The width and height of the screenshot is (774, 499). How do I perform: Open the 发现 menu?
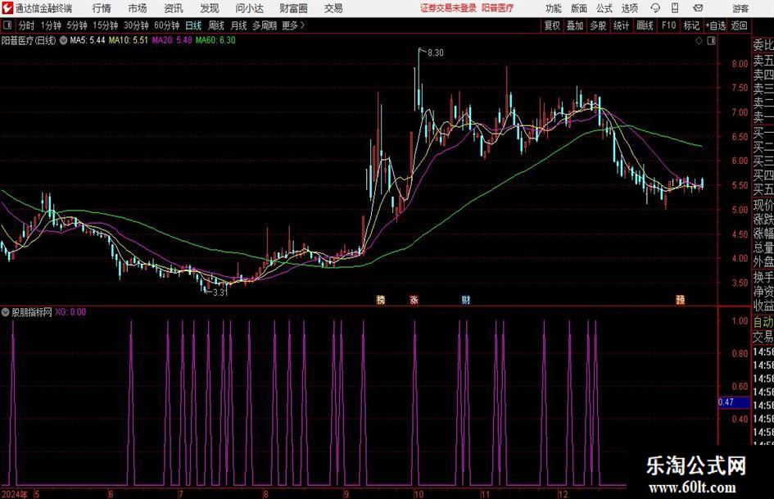pyautogui.click(x=210, y=8)
